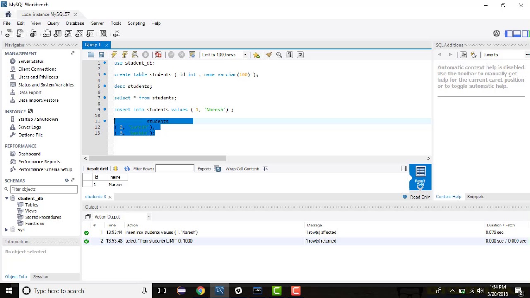Run Explain plan for current statement
530x298 pixels.
(x=135, y=55)
